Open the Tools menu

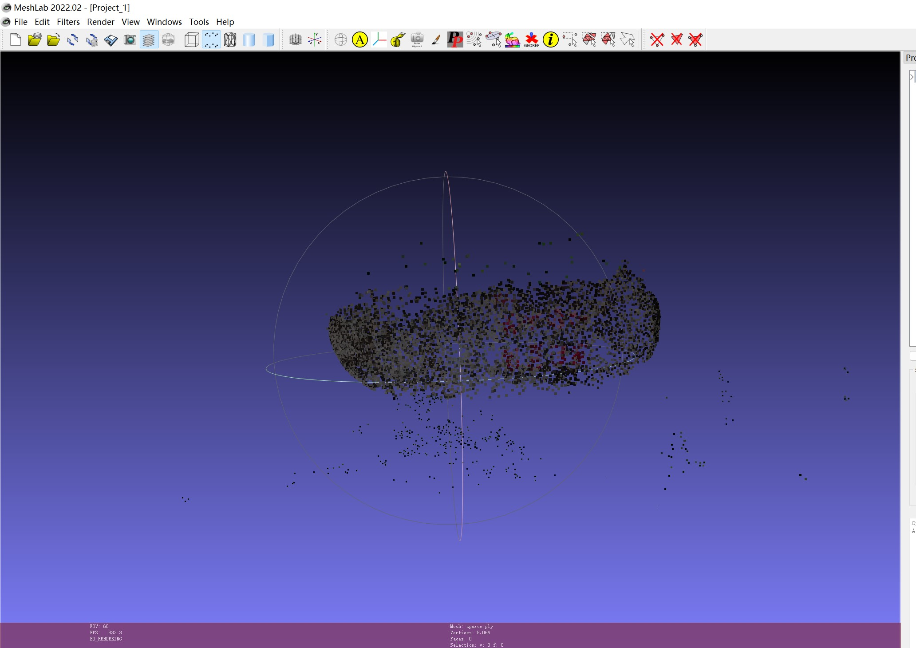pos(199,22)
